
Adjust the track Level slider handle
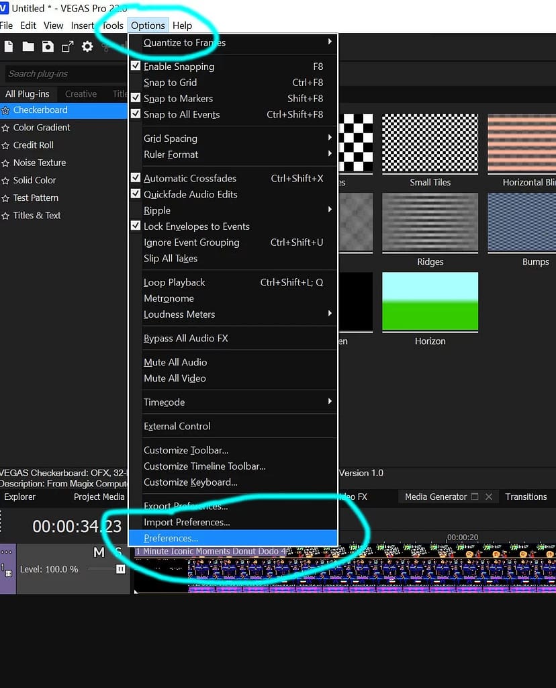[121, 569]
